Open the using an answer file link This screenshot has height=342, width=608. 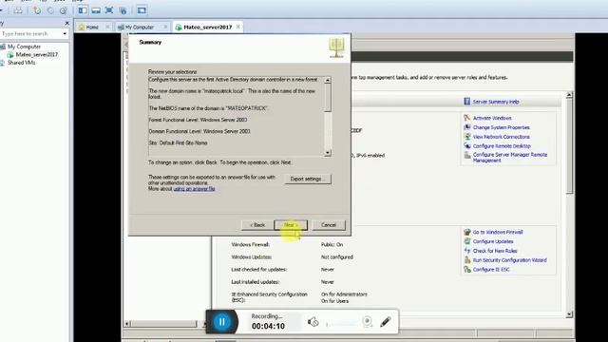(x=194, y=189)
